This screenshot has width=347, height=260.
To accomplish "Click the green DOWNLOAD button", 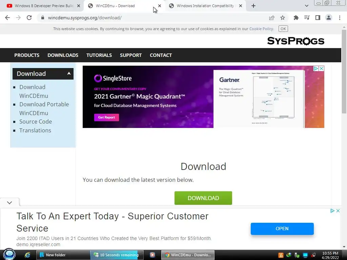I will point(203,198).
